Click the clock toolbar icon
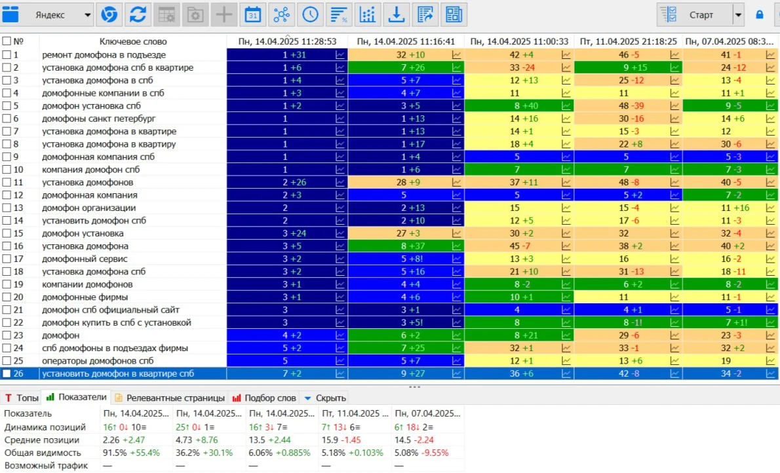780x473 pixels. [x=311, y=14]
